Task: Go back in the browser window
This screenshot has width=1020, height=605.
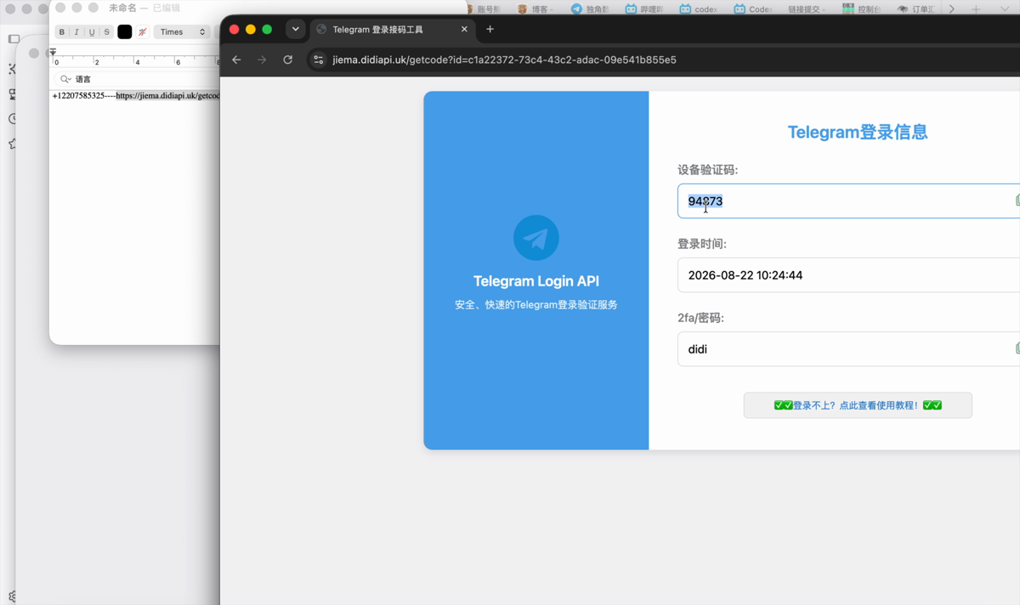Action: pyautogui.click(x=236, y=60)
